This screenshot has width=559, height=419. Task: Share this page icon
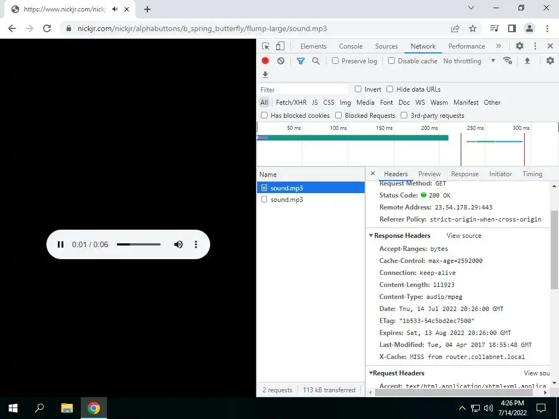pyautogui.click(x=455, y=28)
